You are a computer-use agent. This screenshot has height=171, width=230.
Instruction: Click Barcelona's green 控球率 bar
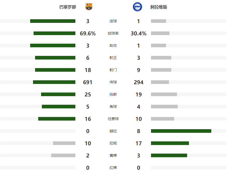54,33
